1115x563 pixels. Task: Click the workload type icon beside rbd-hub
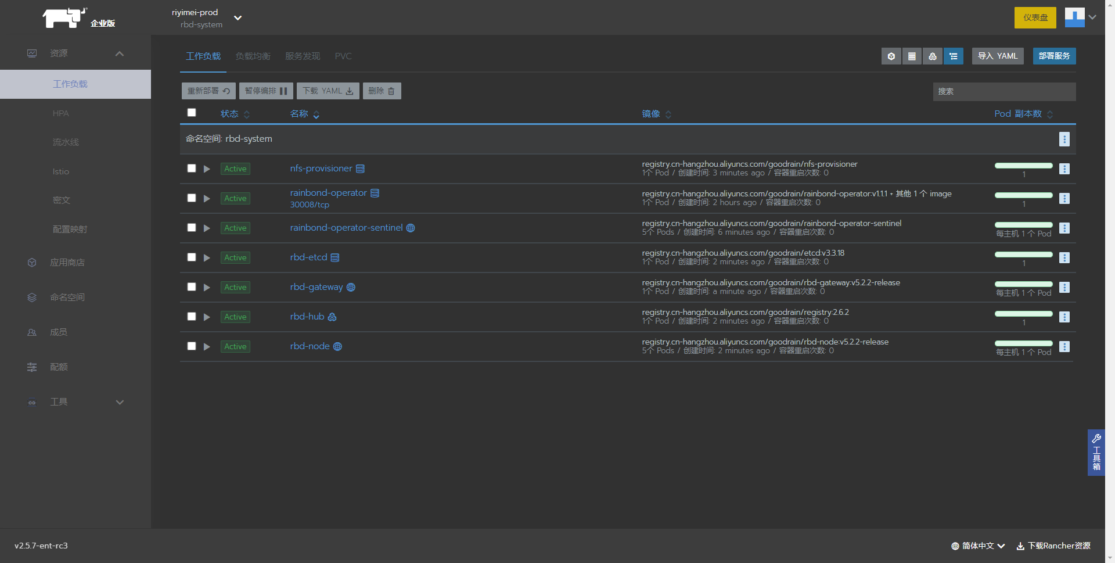(x=332, y=317)
